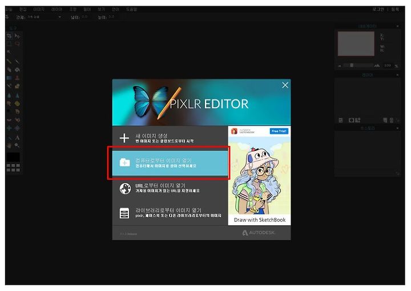Choose URL로부터 이미지 열기 option

click(170, 188)
